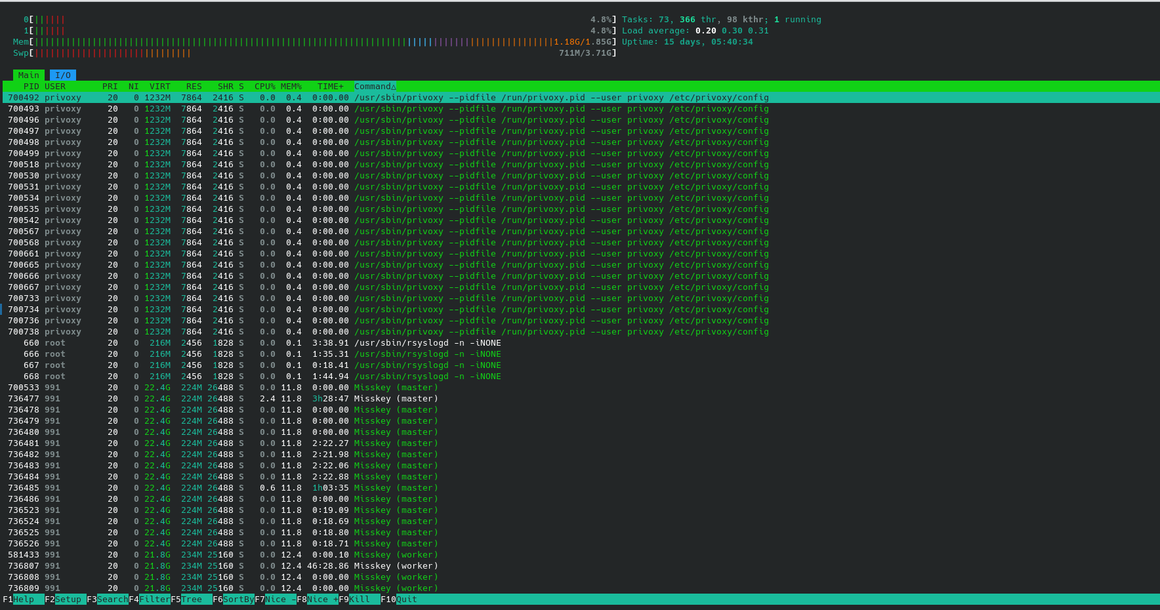Select the Misskey (worker) process 736807
Image resolution: width=1160 pixels, height=610 pixels.
click(396, 566)
